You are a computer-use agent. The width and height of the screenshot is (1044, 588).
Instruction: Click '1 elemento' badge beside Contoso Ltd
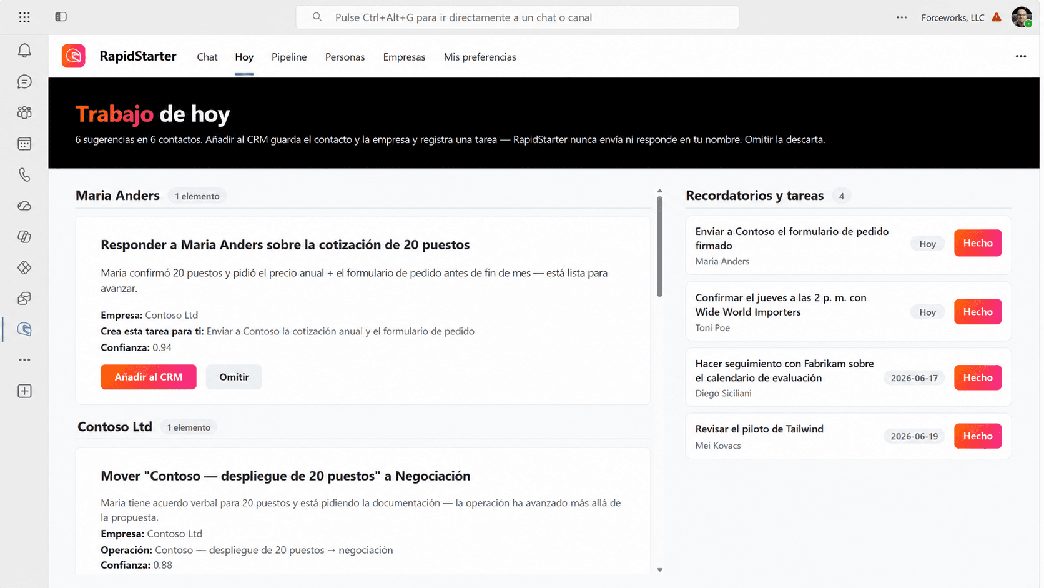tap(189, 427)
